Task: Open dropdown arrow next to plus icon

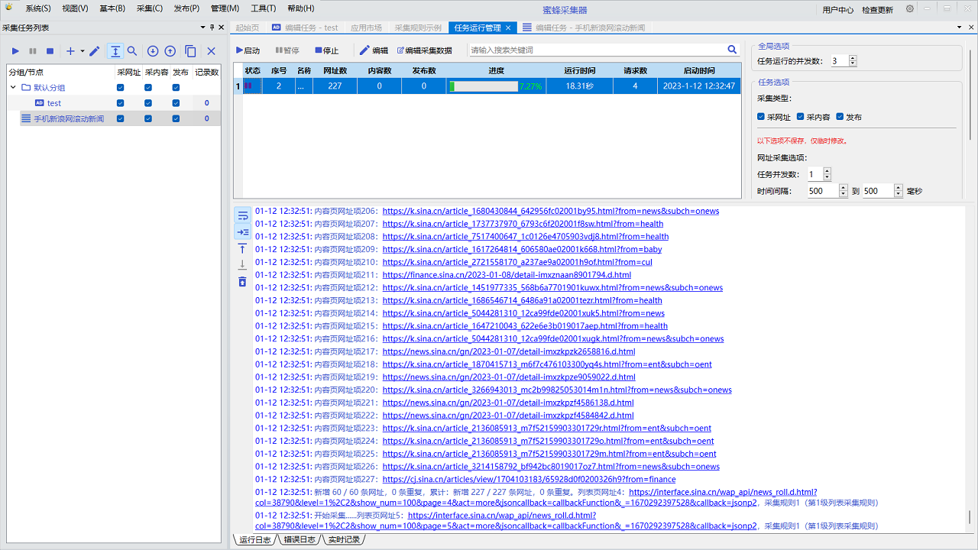Action: (82, 52)
